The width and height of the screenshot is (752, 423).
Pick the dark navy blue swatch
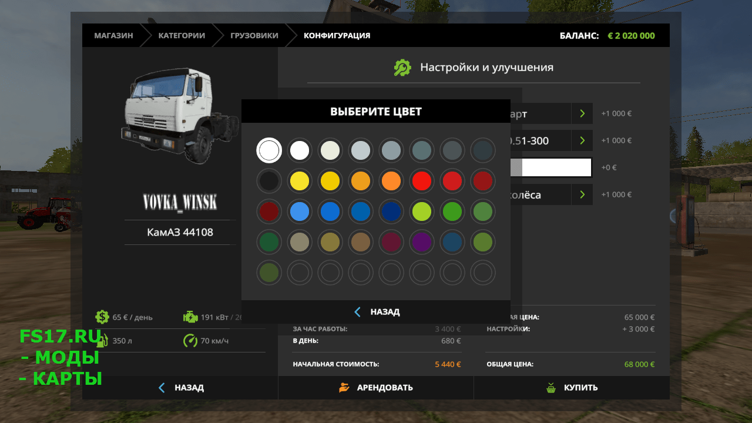391,211
